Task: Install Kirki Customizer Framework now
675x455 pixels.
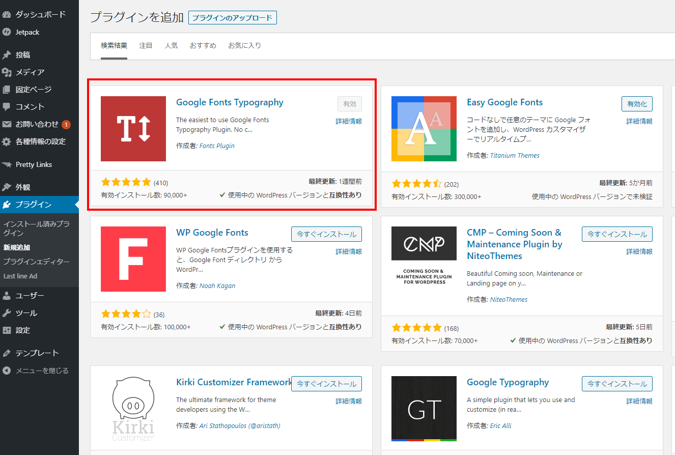Action: tap(326, 384)
